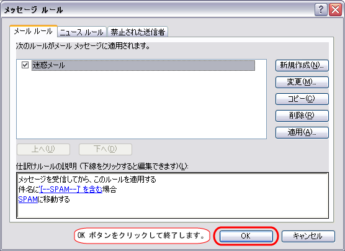Click the コピー(C) button
The image size is (345, 251).
click(302, 99)
